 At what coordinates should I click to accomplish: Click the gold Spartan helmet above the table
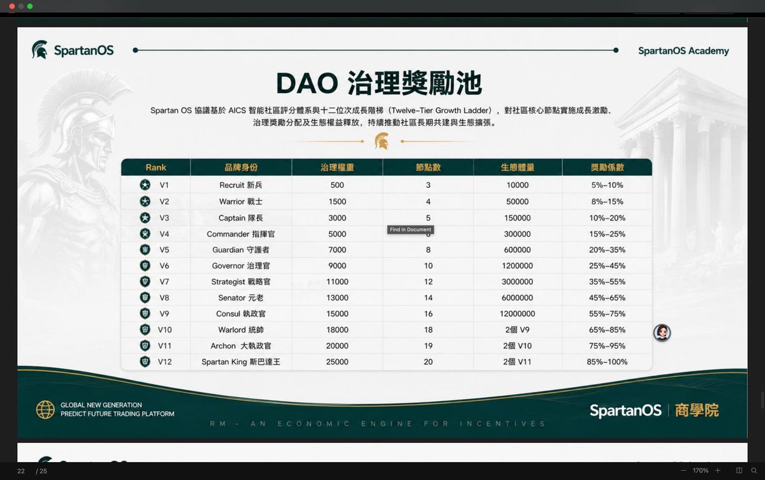point(382,141)
